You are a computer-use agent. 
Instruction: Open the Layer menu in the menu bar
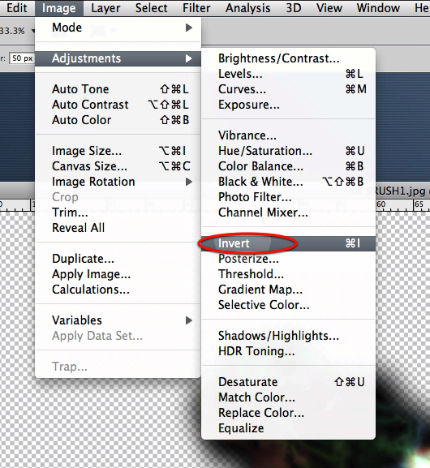[x=105, y=8]
